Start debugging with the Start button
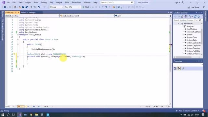The height and width of the screenshot is (117, 208). pos(86,7)
